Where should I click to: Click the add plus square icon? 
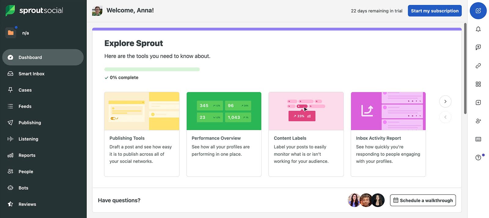(x=478, y=102)
